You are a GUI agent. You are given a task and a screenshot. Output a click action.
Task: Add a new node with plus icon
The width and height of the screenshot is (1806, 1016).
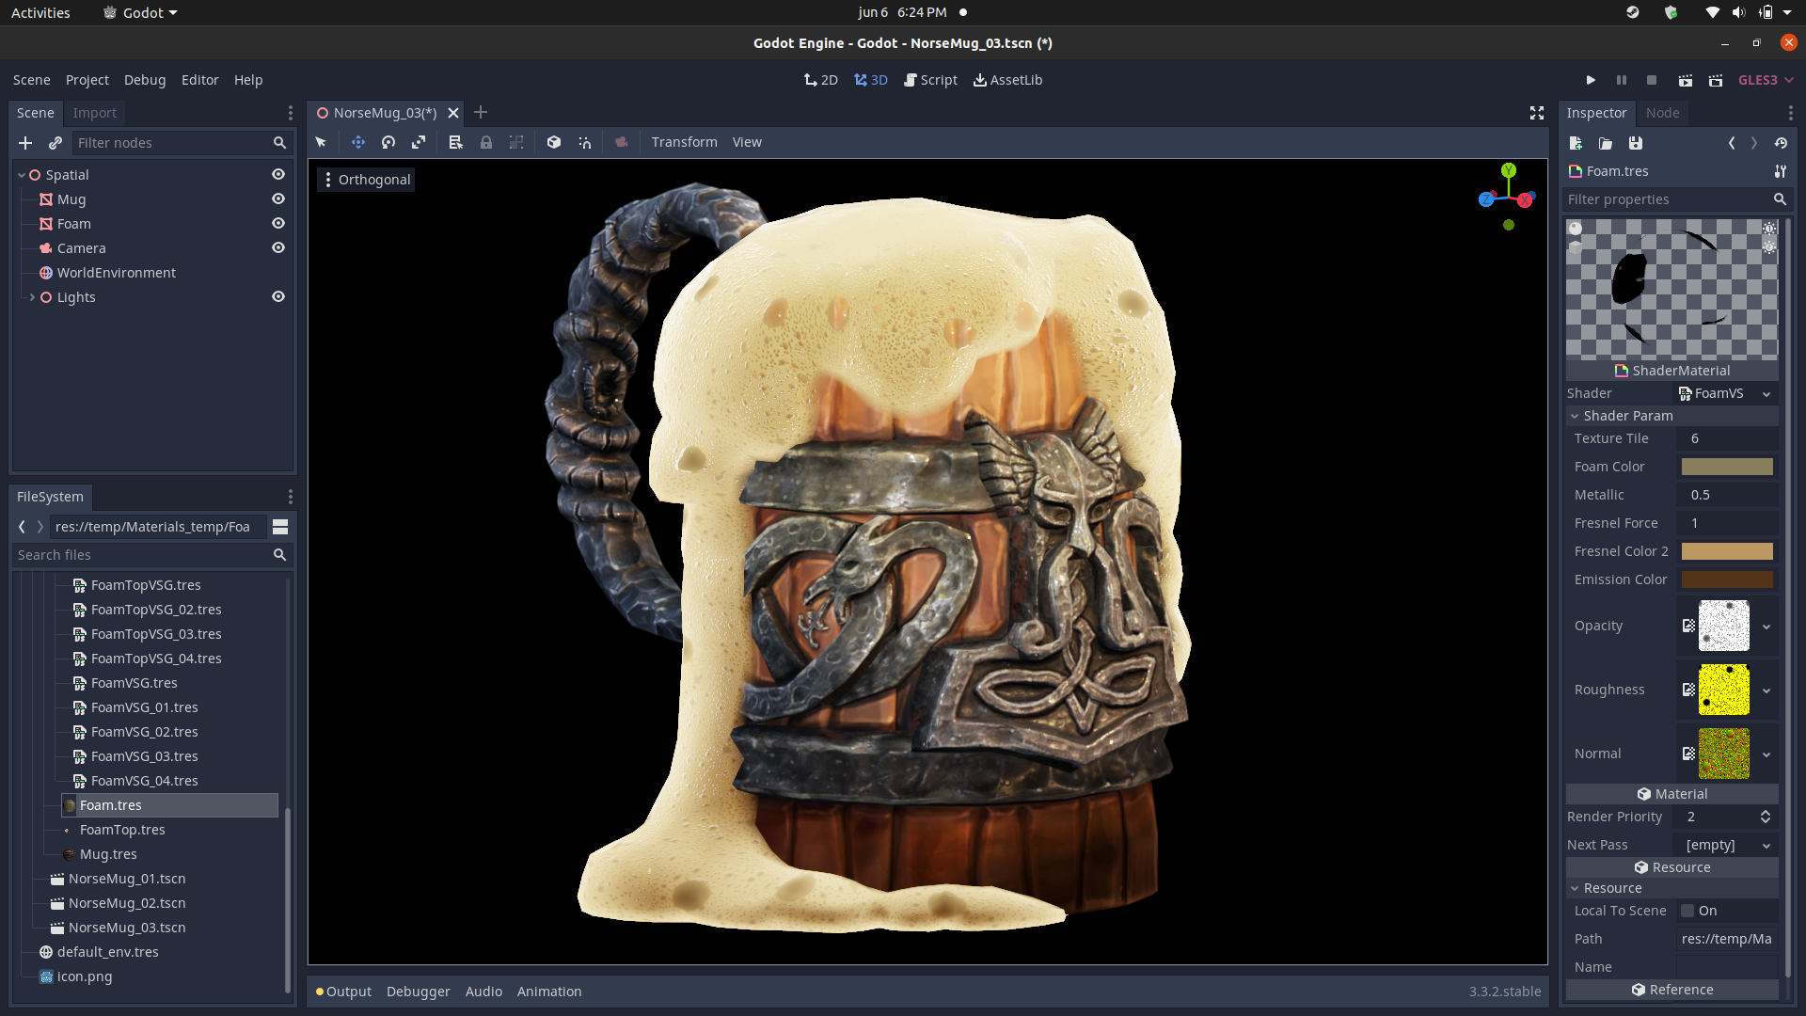tap(25, 143)
